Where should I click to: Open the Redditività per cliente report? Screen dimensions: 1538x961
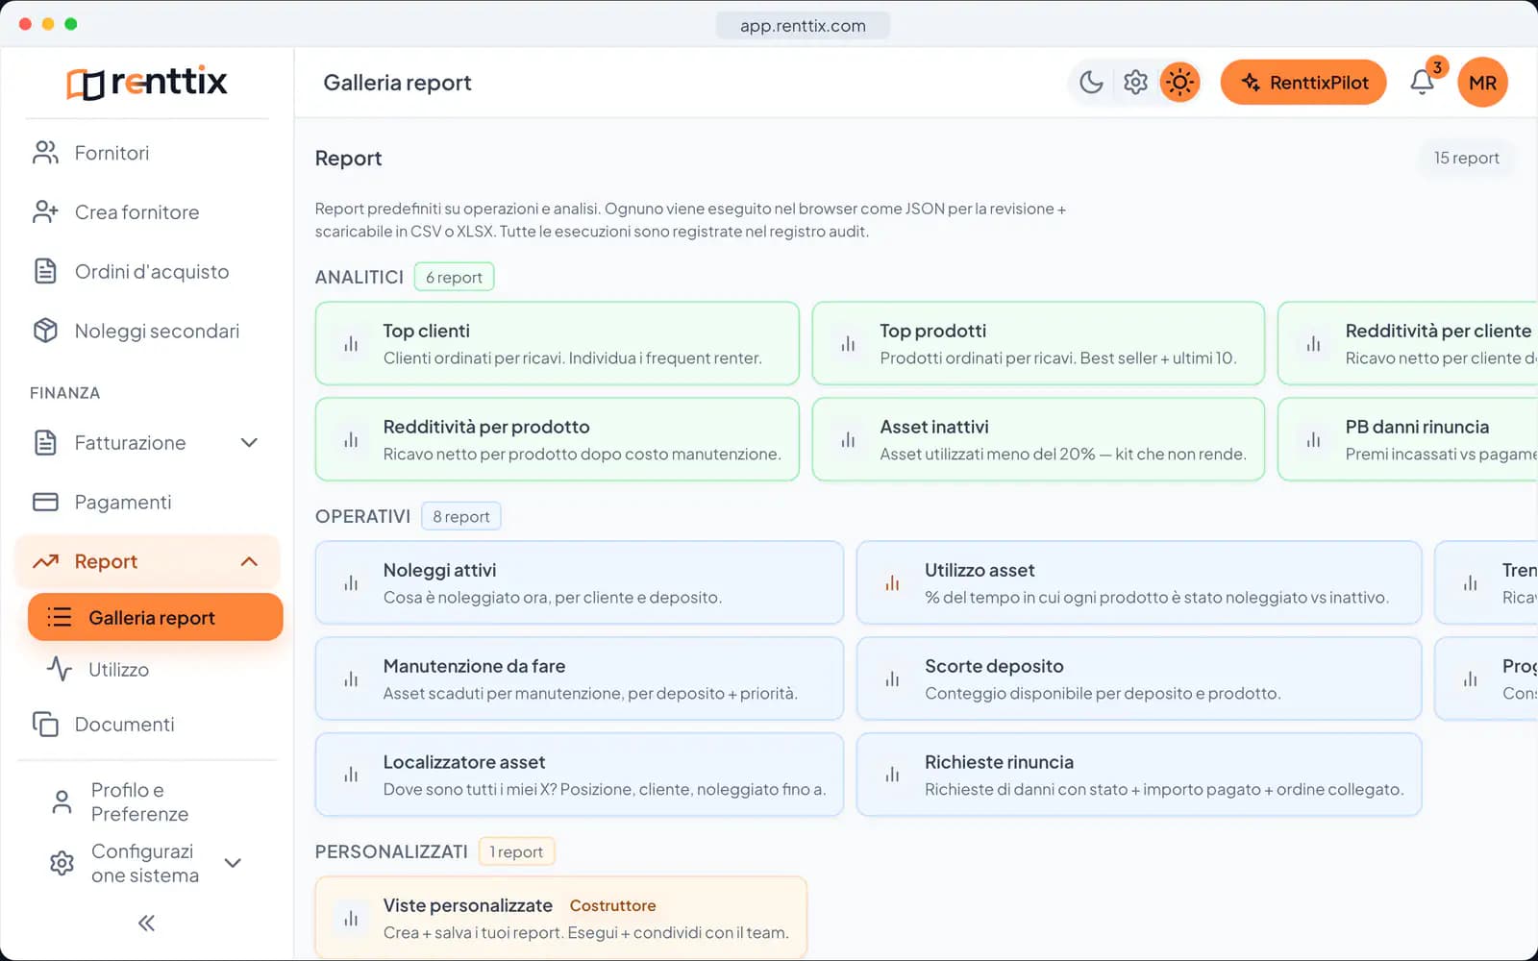coord(1408,343)
